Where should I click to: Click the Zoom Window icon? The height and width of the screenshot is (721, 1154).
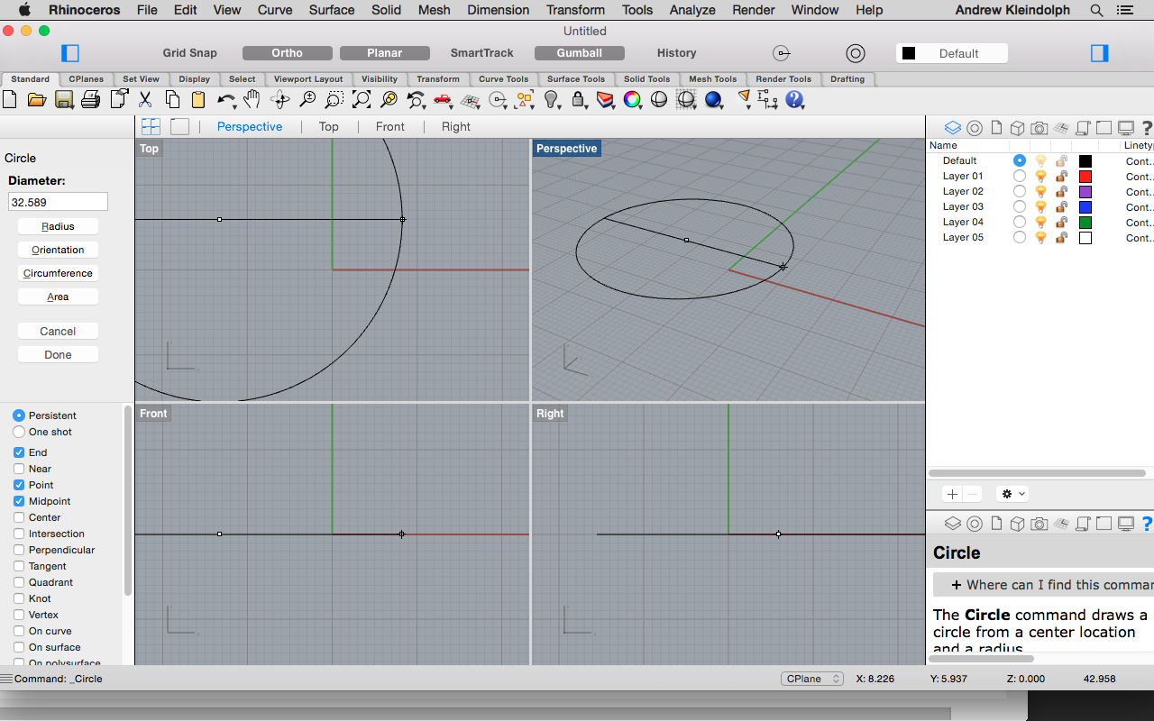point(334,99)
